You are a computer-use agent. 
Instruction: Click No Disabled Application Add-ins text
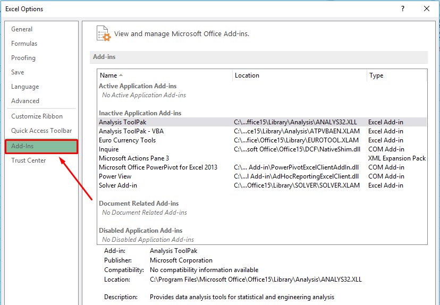(x=148, y=240)
